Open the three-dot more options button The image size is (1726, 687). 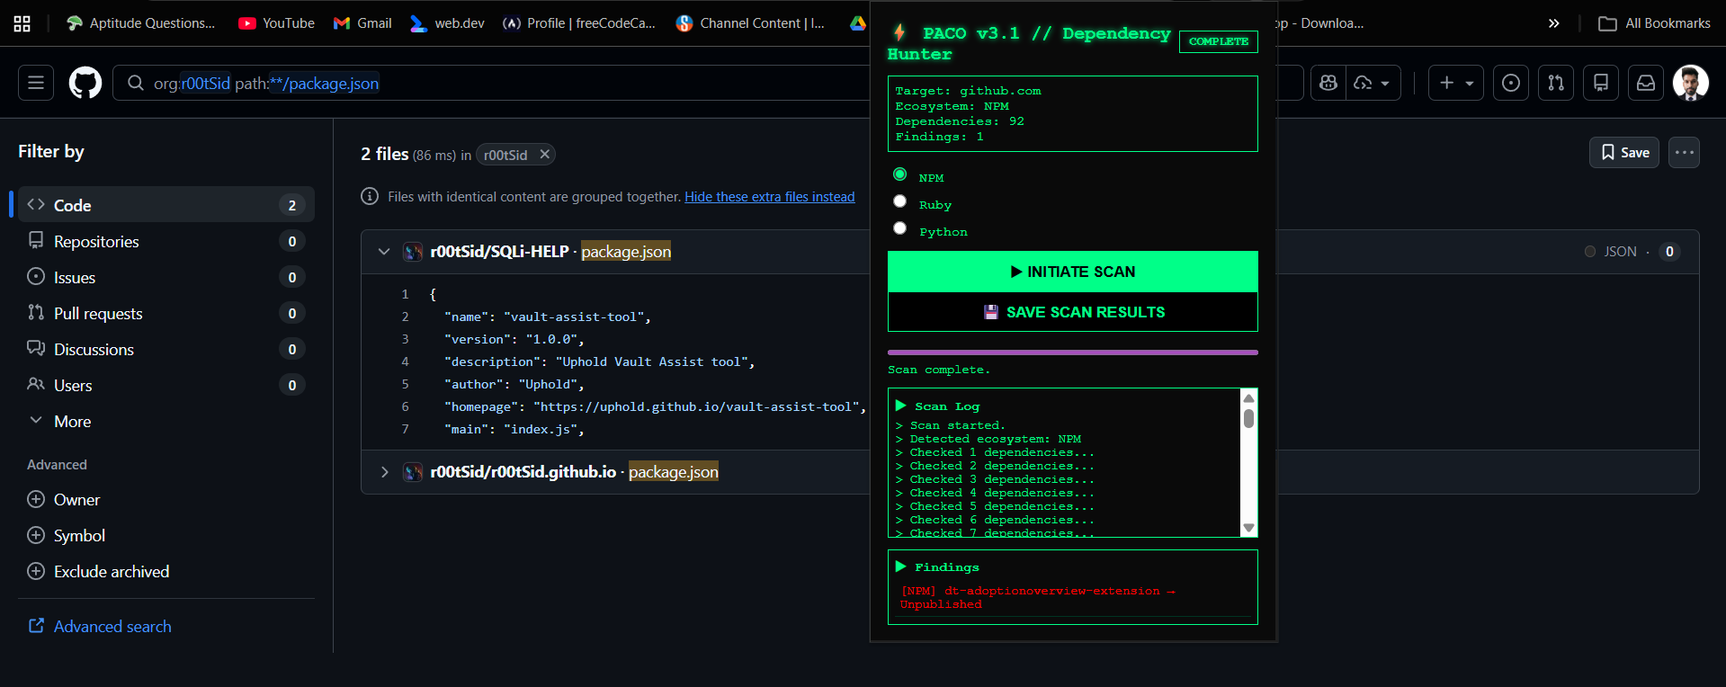click(x=1685, y=153)
